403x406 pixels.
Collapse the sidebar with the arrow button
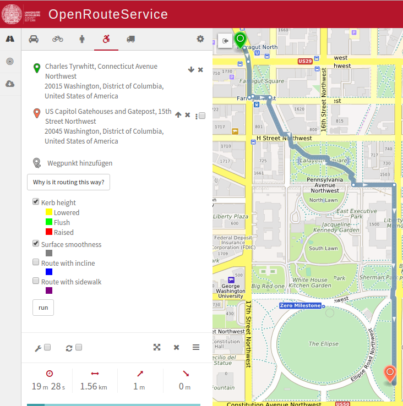(x=225, y=41)
